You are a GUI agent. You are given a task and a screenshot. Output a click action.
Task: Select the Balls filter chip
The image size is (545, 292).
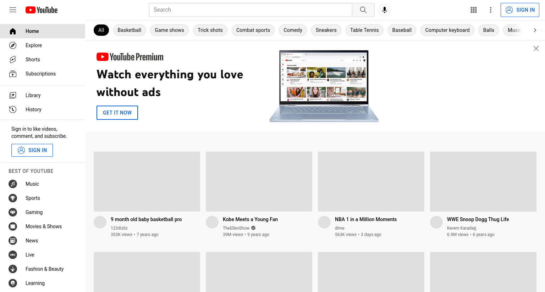click(489, 30)
